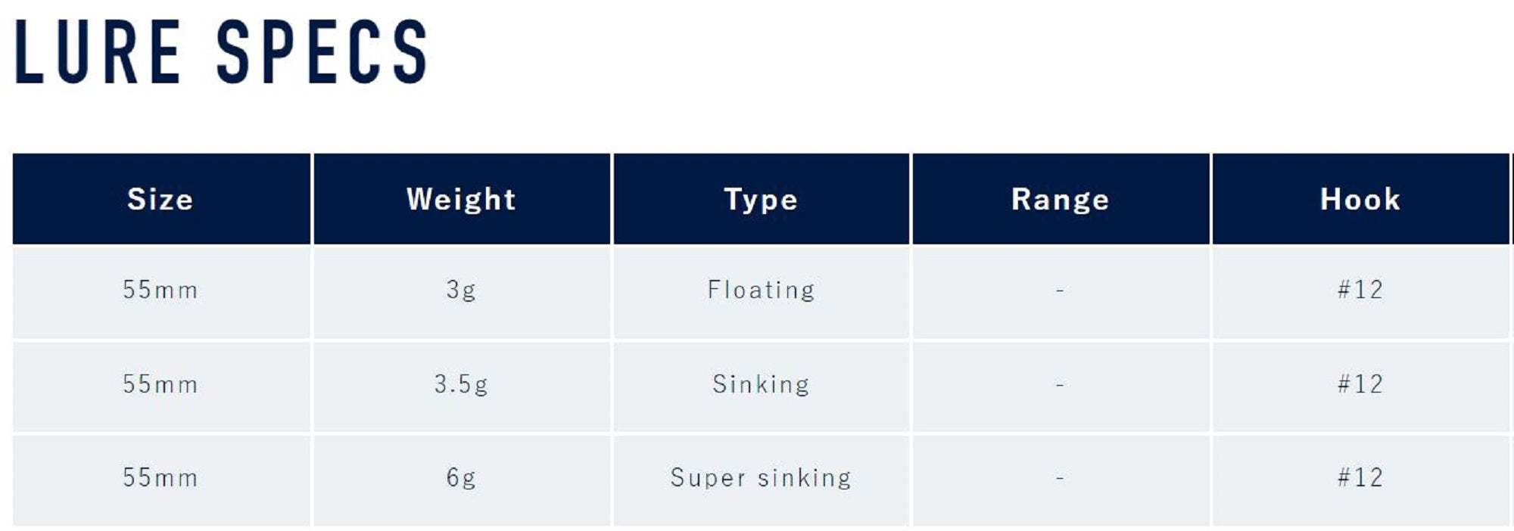Click the Range dash in Floating row
This screenshot has width=1514, height=531.
point(1060,290)
